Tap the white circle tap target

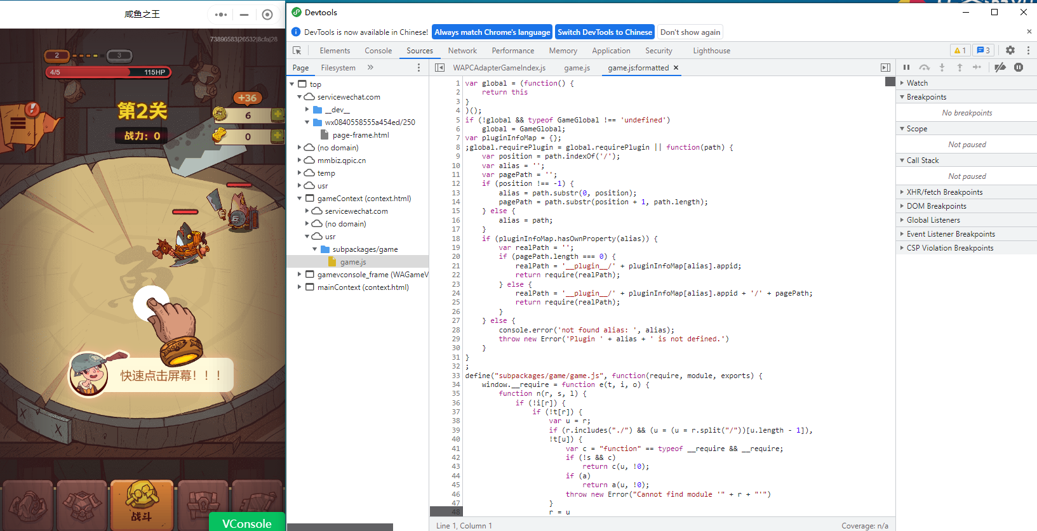click(151, 303)
